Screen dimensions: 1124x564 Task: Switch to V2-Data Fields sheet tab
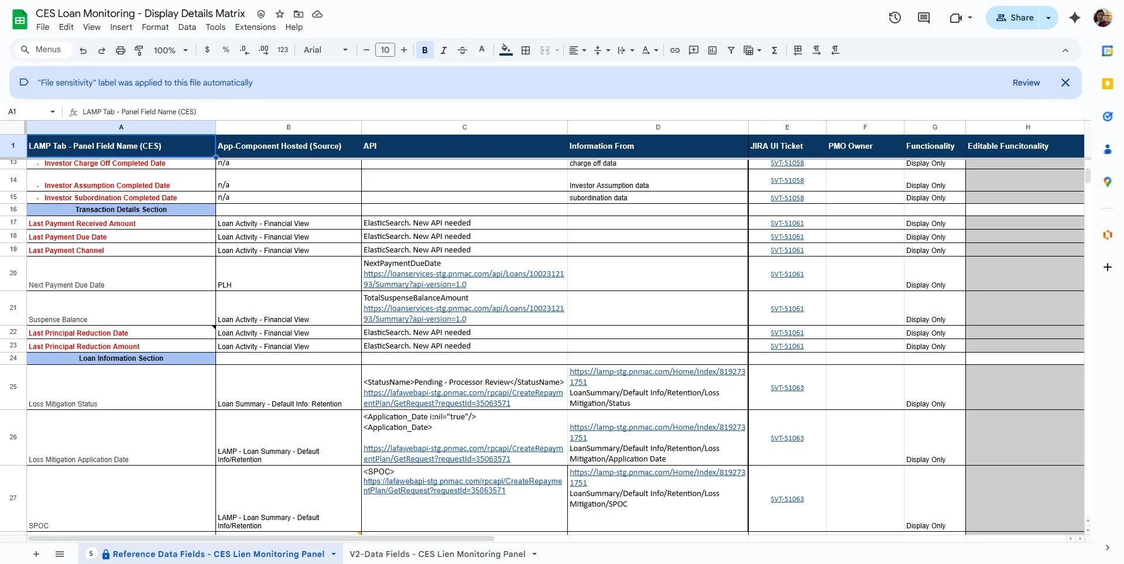tap(437, 554)
